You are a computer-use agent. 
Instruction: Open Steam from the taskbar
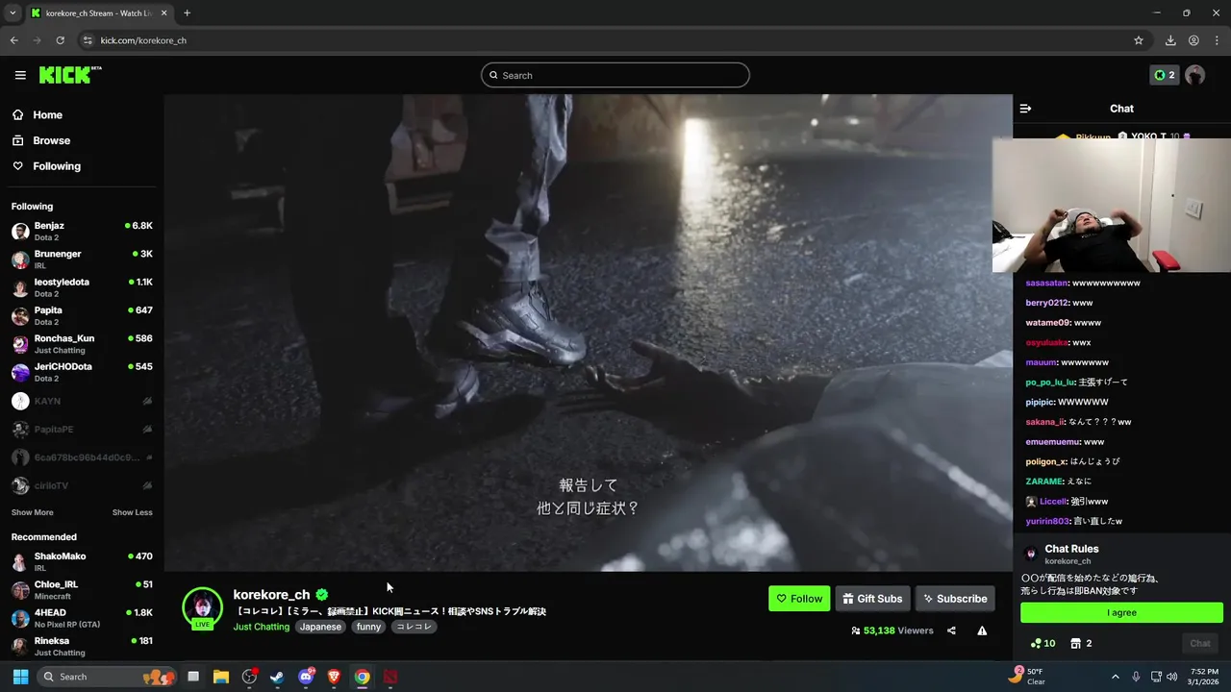point(277,677)
